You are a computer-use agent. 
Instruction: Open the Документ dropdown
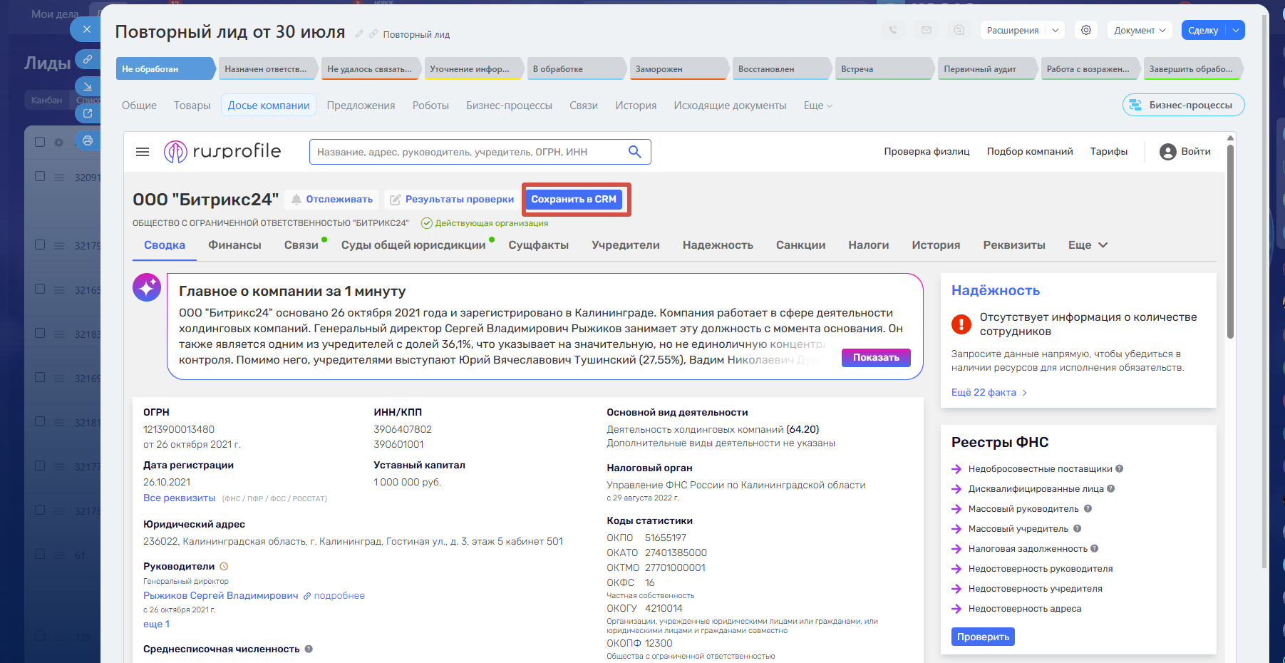(x=1140, y=30)
